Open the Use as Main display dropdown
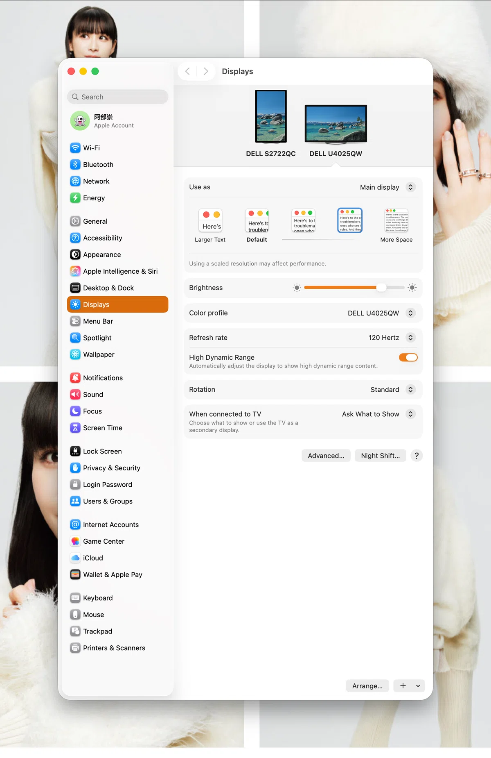 pos(410,187)
